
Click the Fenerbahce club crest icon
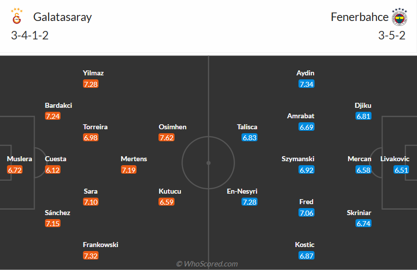[399, 17]
